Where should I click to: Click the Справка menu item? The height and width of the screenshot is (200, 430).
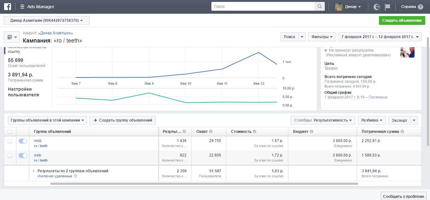pos(409,7)
